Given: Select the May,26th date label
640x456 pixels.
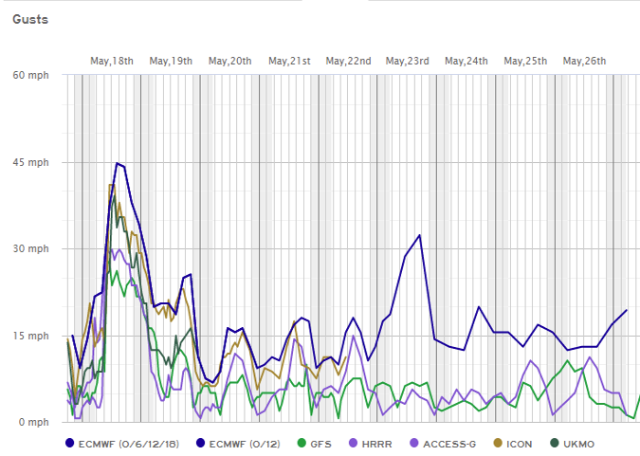Looking at the screenshot, I should click(584, 61).
